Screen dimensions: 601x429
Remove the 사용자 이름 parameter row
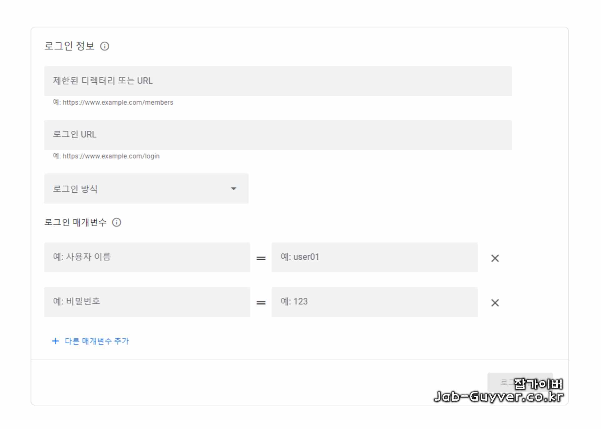click(495, 258)
